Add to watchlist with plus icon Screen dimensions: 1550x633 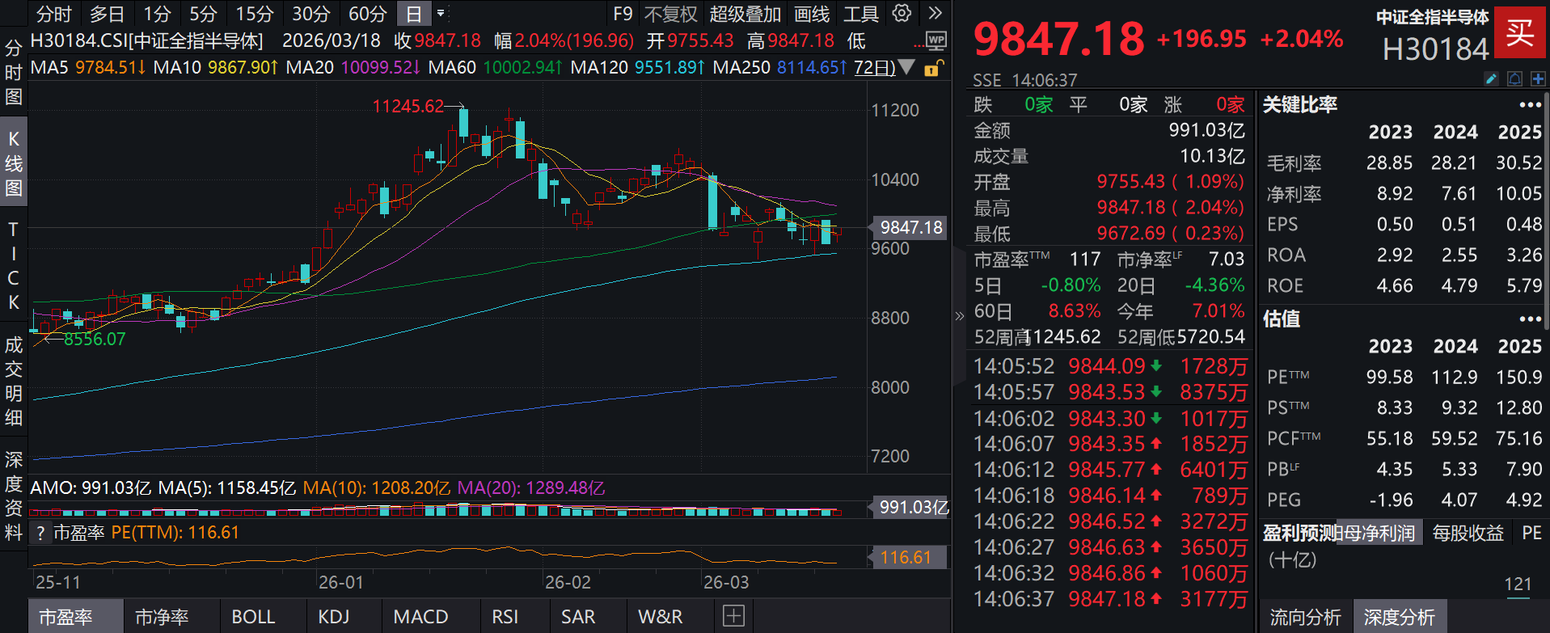coord(1538,78)
